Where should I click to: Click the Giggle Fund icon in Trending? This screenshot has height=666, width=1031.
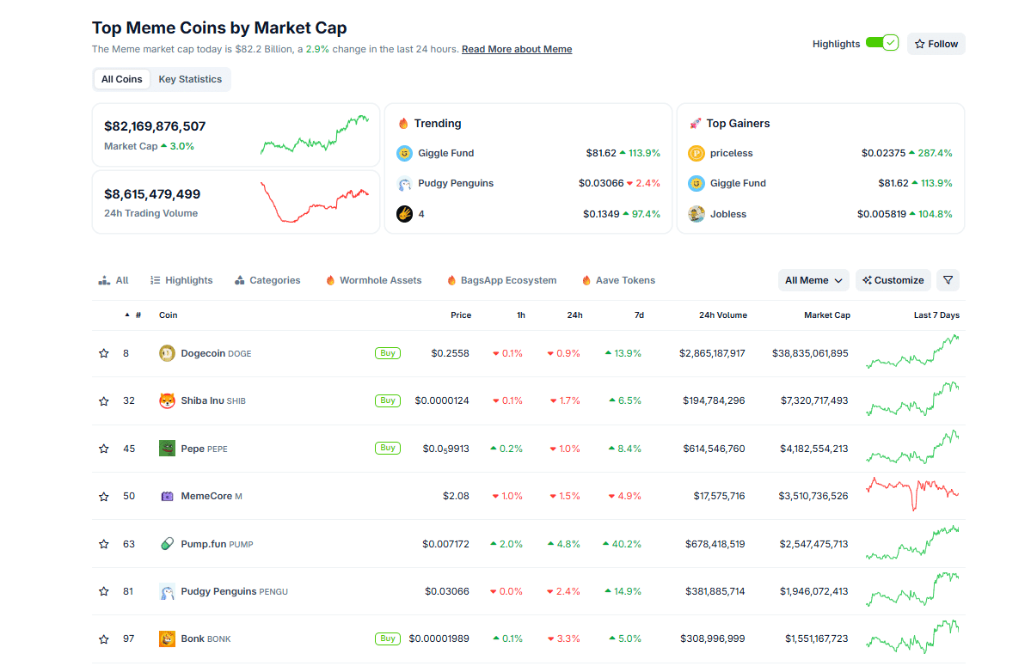click(403, 153)
